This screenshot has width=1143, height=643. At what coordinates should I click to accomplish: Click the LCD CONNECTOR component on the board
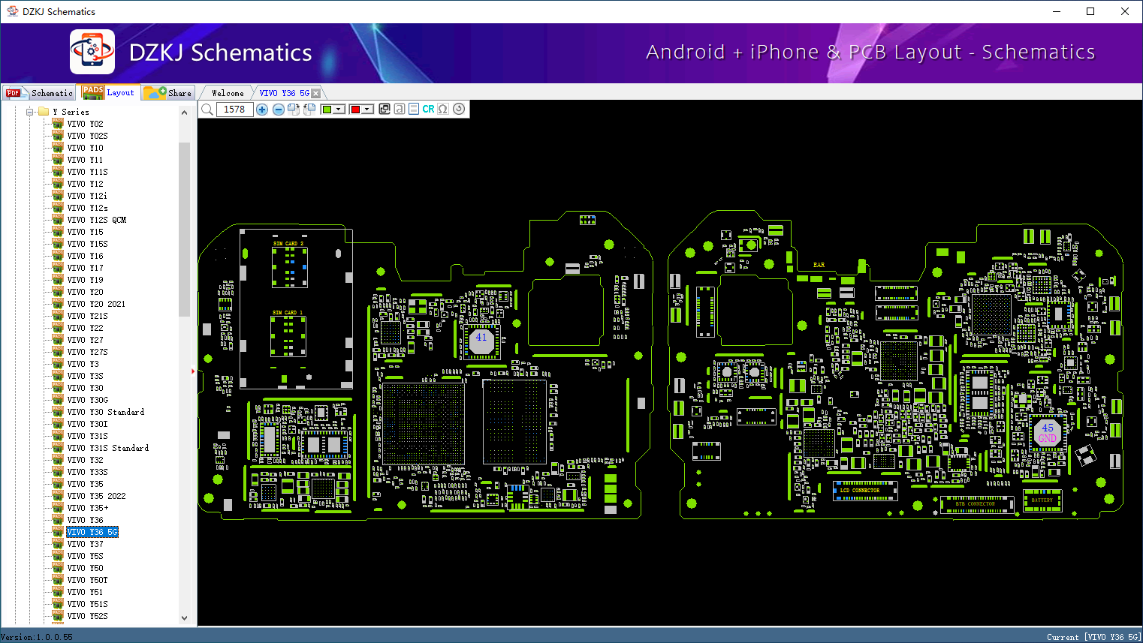coord(864,491)
